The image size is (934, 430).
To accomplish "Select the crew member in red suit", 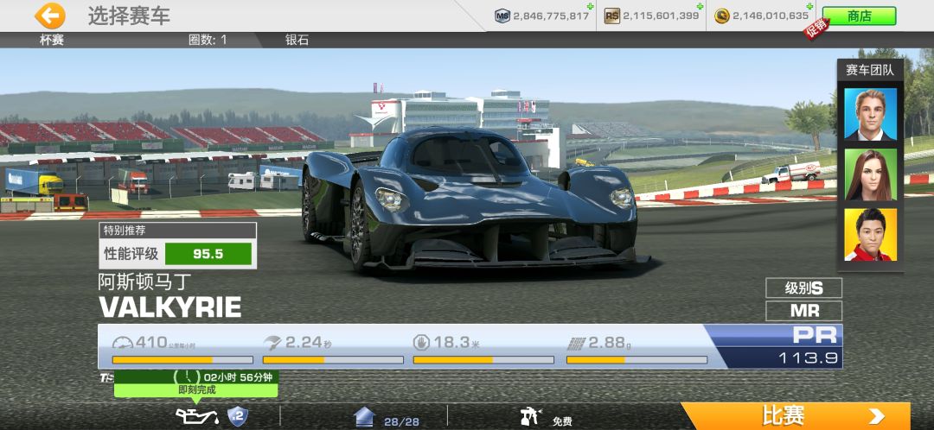I will (x=870, y=234).
